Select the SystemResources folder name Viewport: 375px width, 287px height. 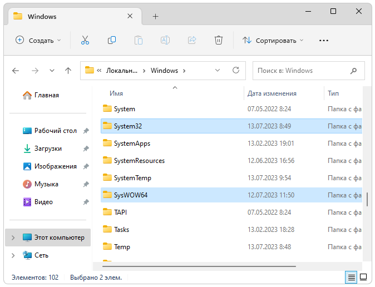pyautogui.click(x=139, y=161)
